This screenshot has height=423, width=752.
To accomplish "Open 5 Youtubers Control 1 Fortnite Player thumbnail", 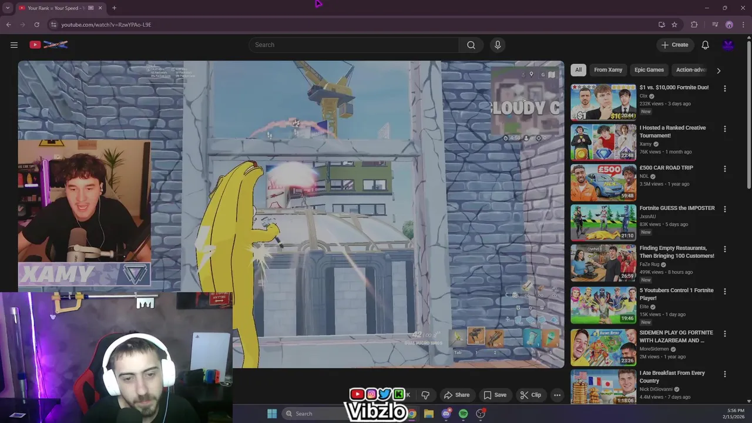I will 603,305.
